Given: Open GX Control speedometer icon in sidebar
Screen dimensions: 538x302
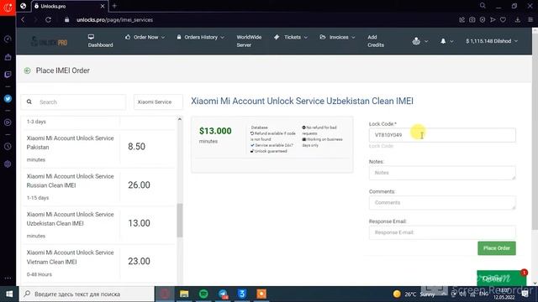Looking at the screenshot, I should (x=8, y=39).
